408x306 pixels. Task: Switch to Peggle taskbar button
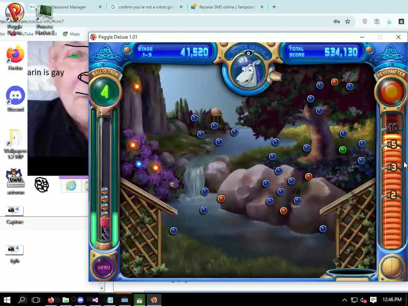pyautogui.click(x=154, y=300)
